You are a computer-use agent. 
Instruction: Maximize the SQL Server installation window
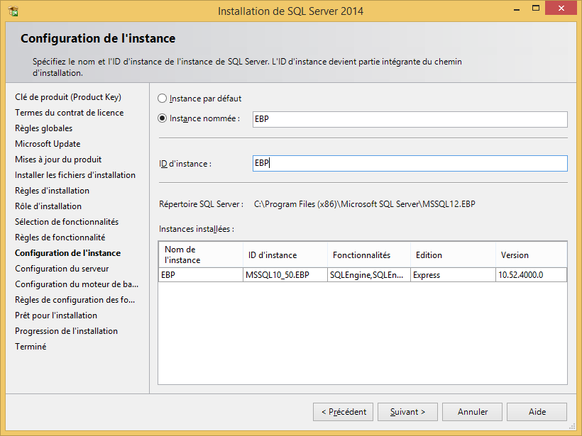click(536, 9)
